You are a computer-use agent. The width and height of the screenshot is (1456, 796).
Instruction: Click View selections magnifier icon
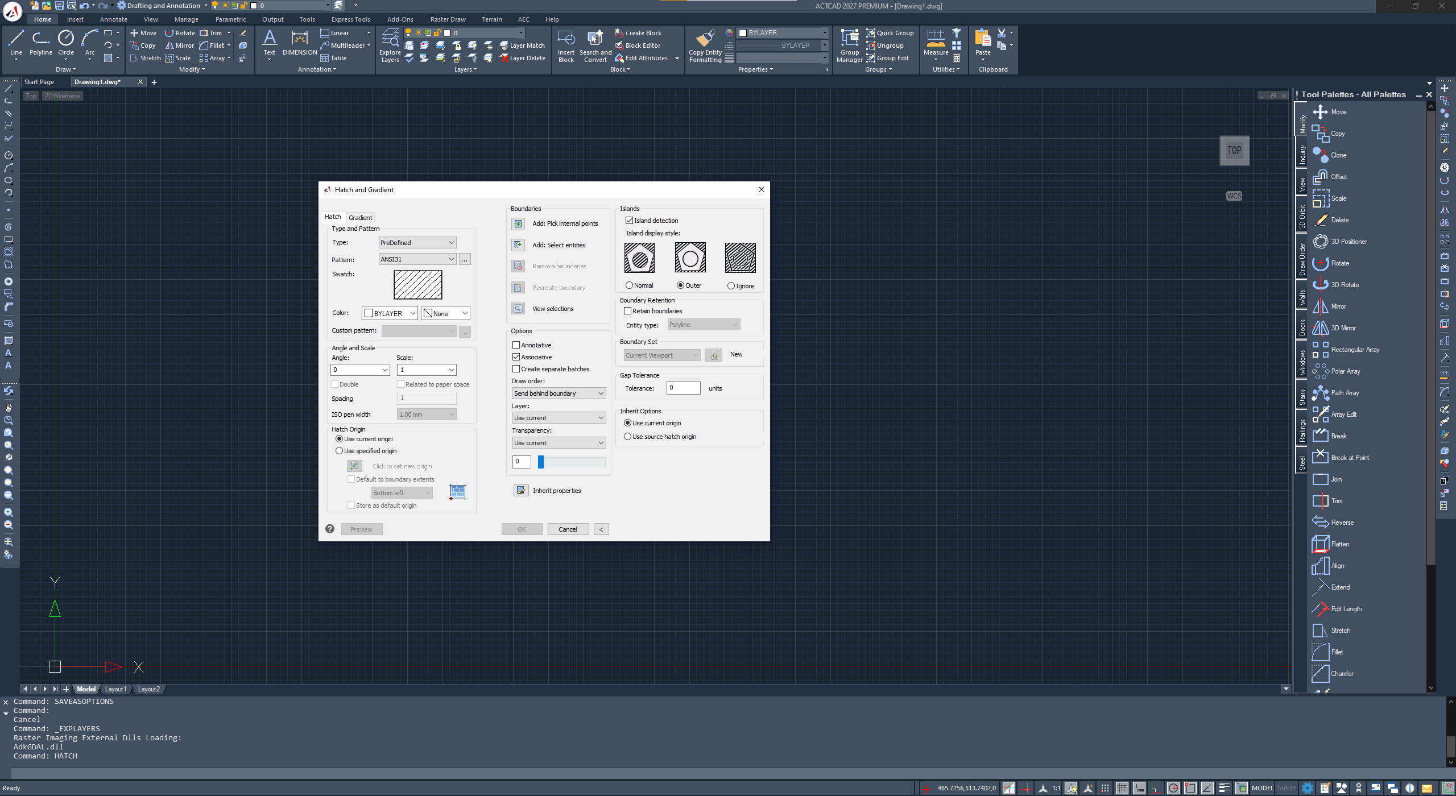[518, 309]
